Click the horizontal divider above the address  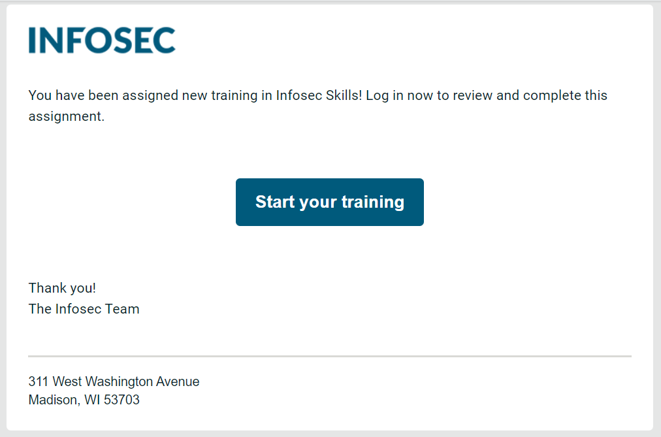tap(330, 356)
